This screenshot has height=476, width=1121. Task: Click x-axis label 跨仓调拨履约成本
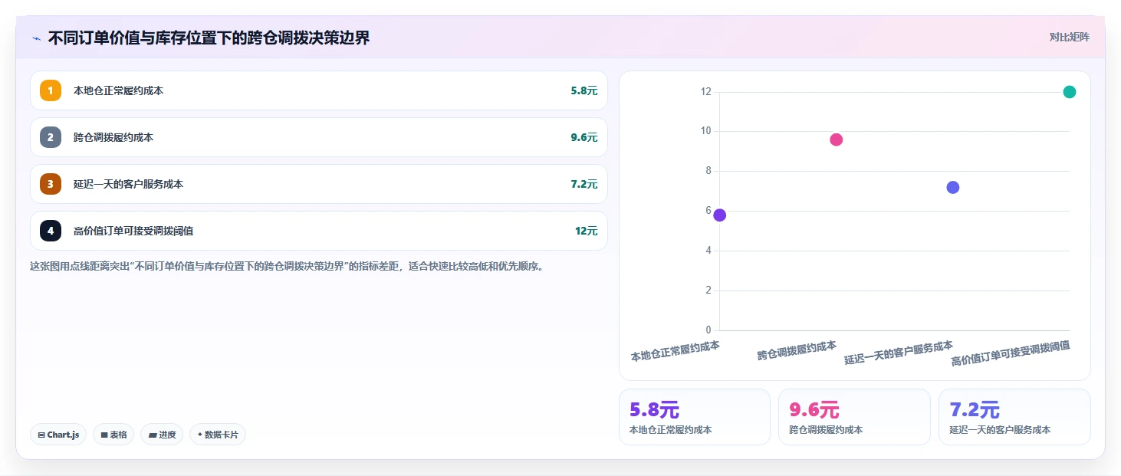tap(797, 350)
